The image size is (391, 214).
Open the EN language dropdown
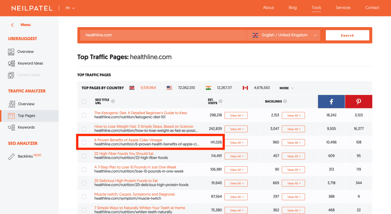(x=70, y=8)
